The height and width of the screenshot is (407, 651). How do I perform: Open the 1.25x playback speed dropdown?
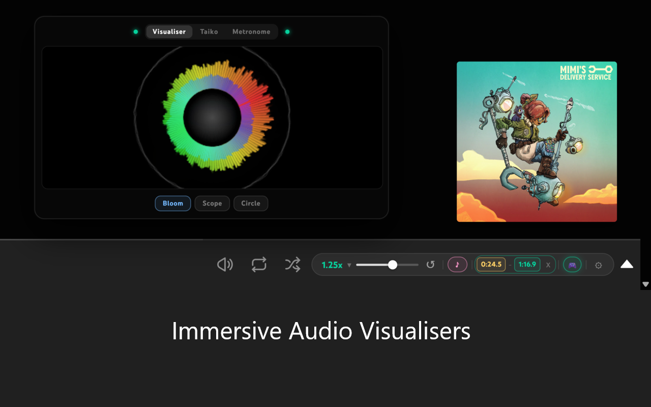[336, 265]
